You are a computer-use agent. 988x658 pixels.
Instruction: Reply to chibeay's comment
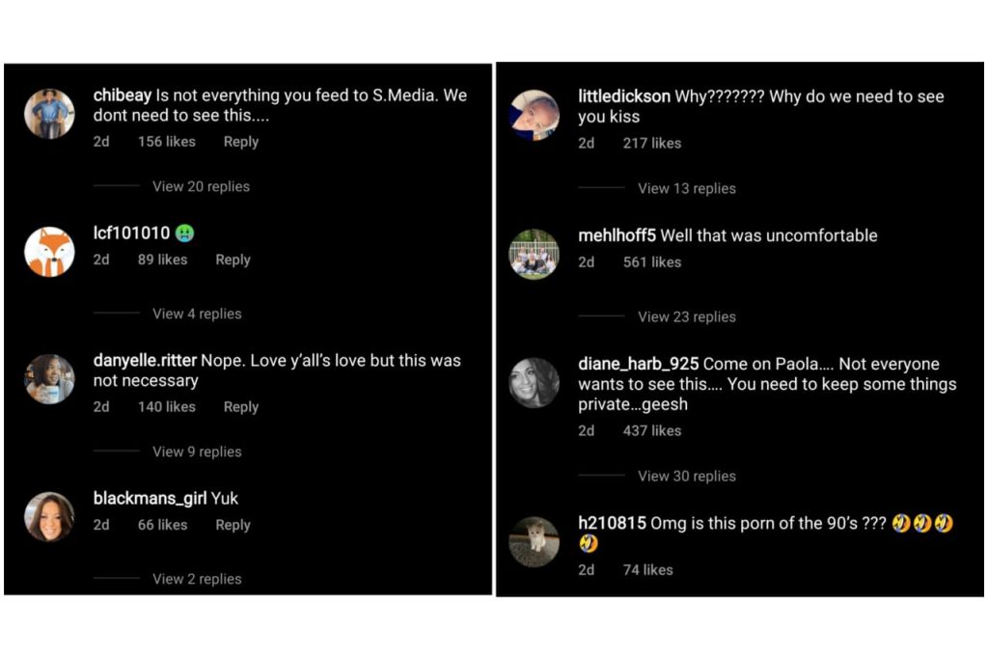(x=241, y=142)
